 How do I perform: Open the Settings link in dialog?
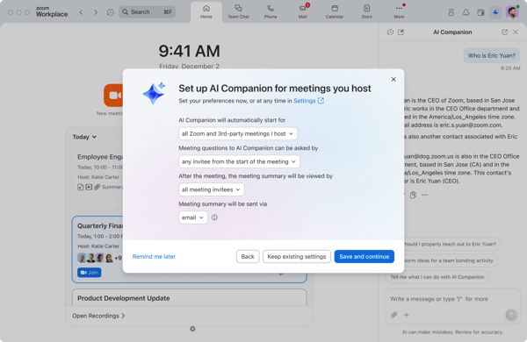pos(308,101)
